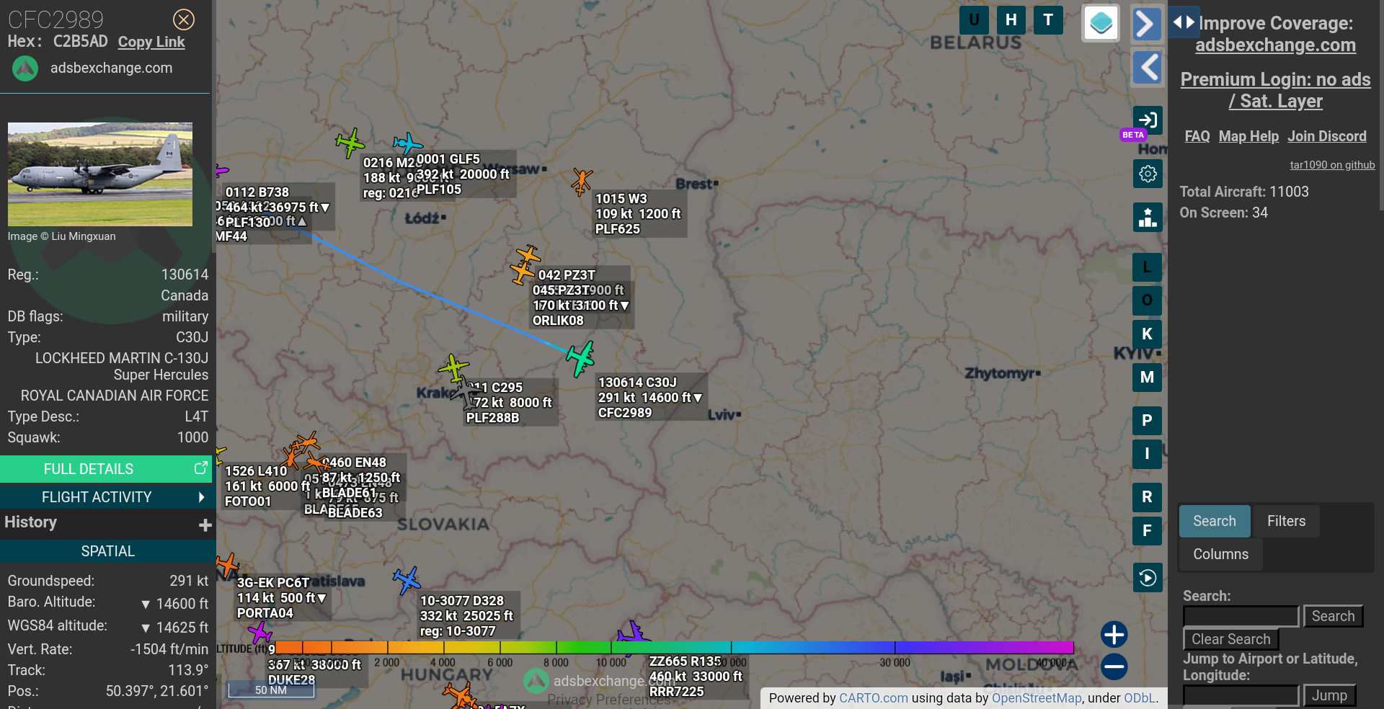Click the altitude color legend bar
This screenshot has width=1384, height=709.
(x=674, y=647)
